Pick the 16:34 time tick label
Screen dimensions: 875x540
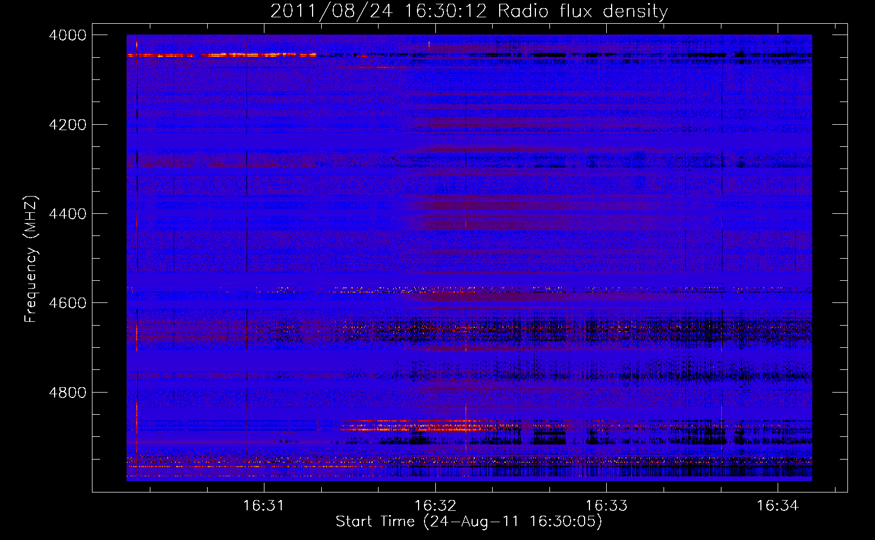[x=777, y=505]
